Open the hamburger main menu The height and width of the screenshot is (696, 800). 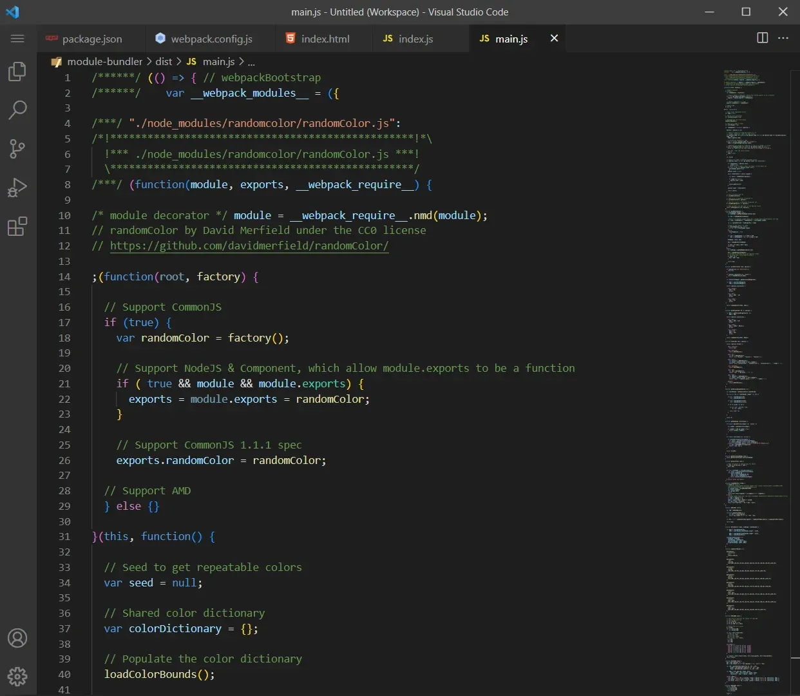coord(17,38)
